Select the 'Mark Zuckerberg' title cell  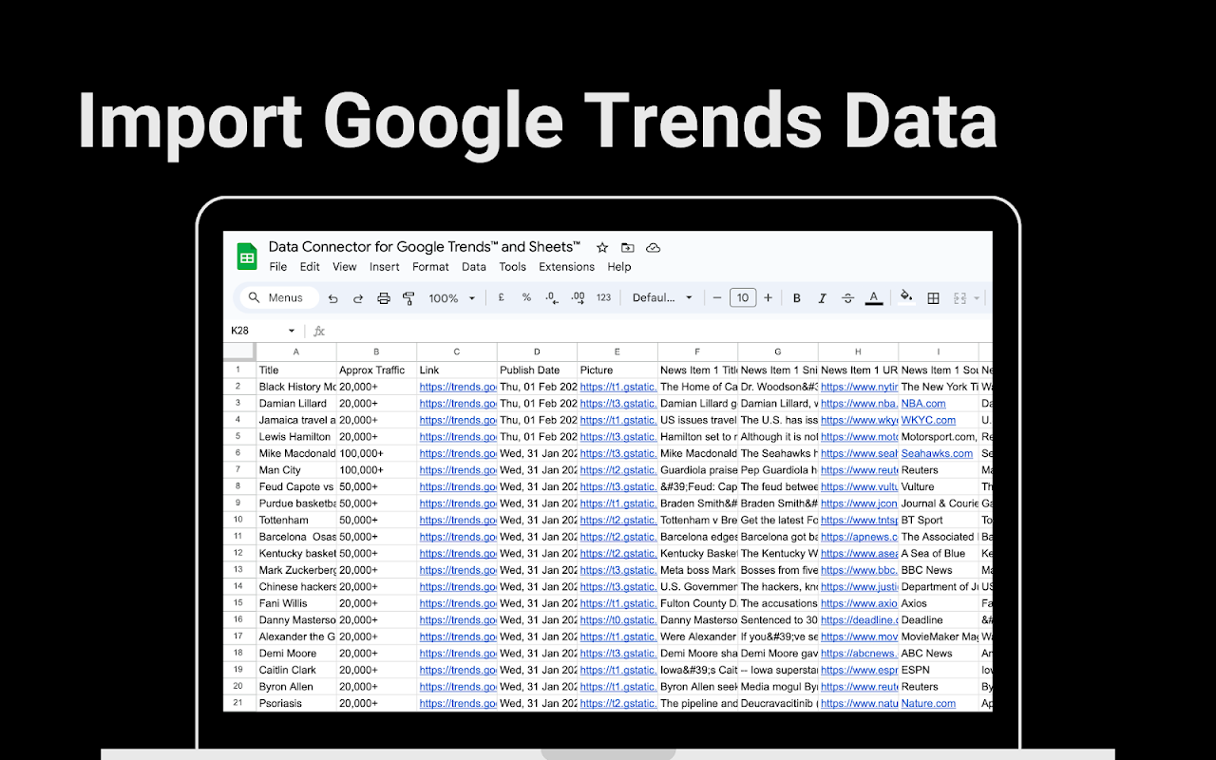[296, 570]
